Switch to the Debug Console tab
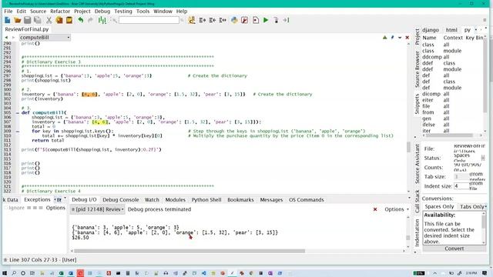The height and width of the screenshot is (277, 493). coord(120,200)
